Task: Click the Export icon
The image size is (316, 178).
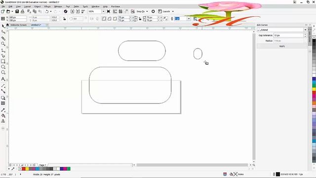Action: pyautogui.click(x=78, y=11)
